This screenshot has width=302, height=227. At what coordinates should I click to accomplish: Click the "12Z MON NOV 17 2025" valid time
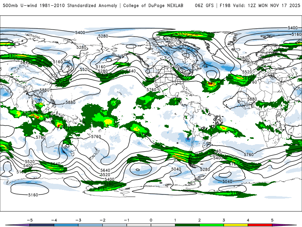point(274,5)
